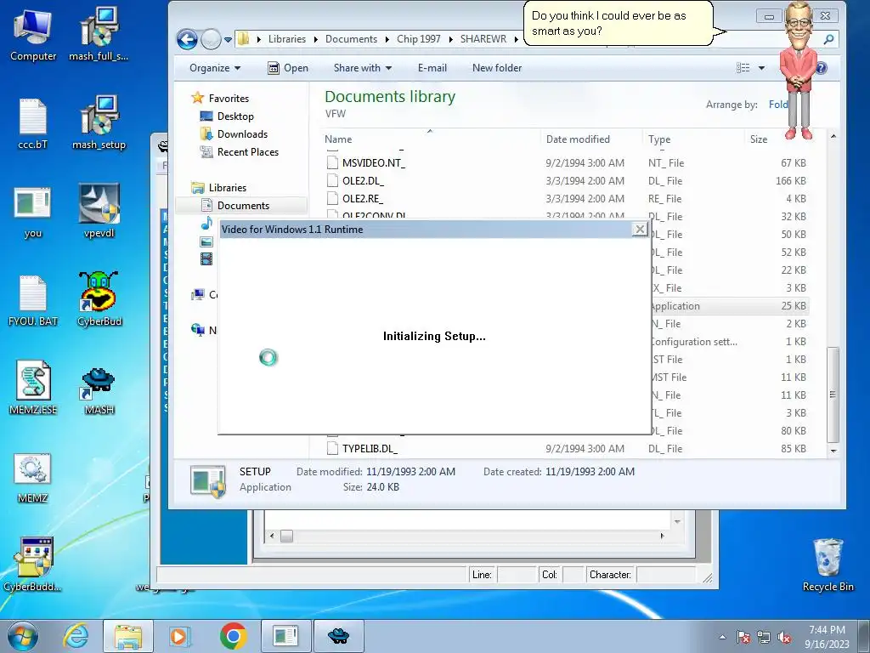Open the recent pages dropdown arrow

point(228,39)
